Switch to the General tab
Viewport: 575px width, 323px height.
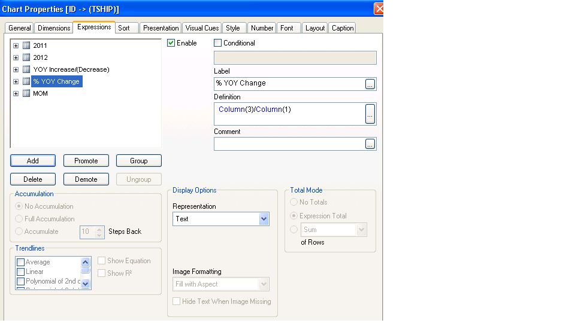[19, 28]
